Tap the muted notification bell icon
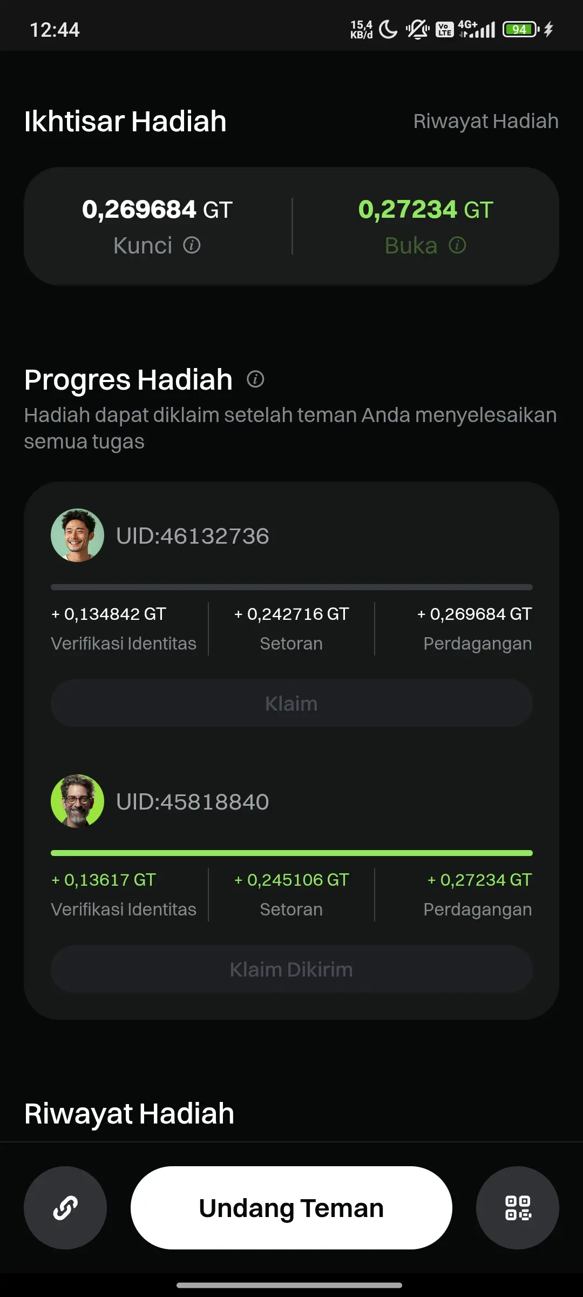Screen dimensions: 583x1297 pyautogui.click(x=417, y=29)
